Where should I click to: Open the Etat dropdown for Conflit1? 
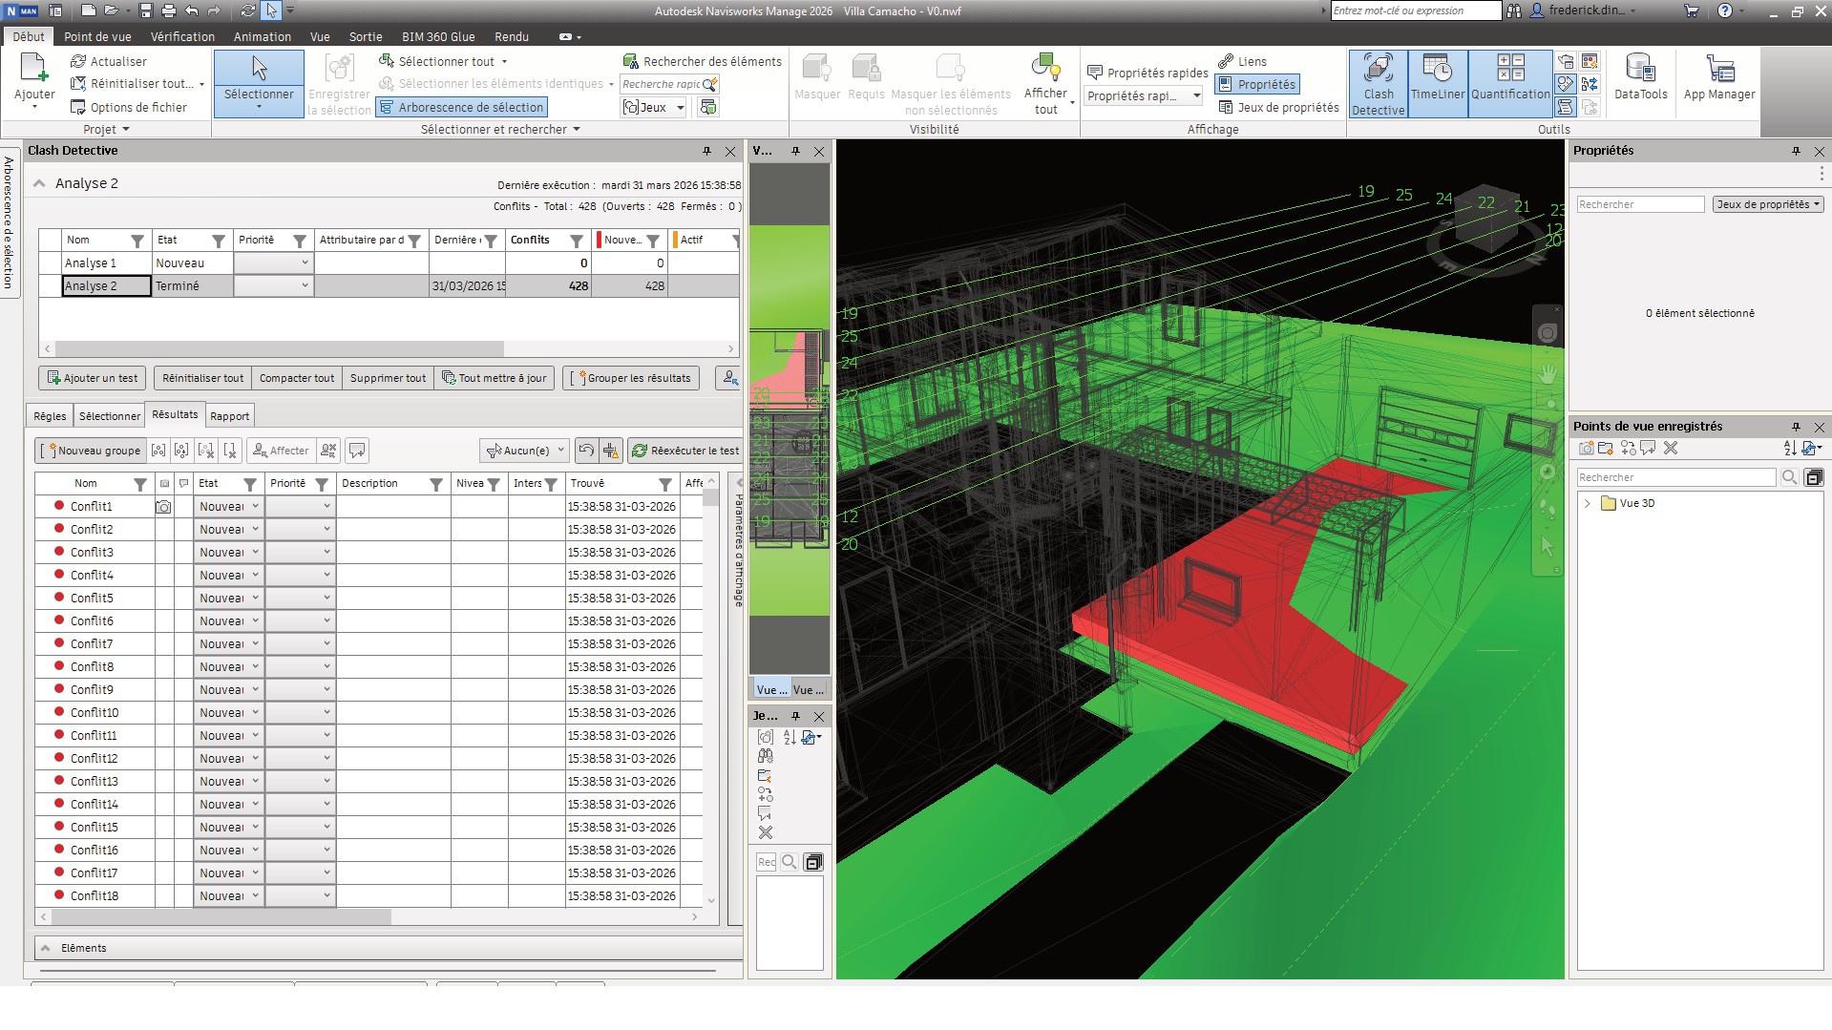coord(253,506)
